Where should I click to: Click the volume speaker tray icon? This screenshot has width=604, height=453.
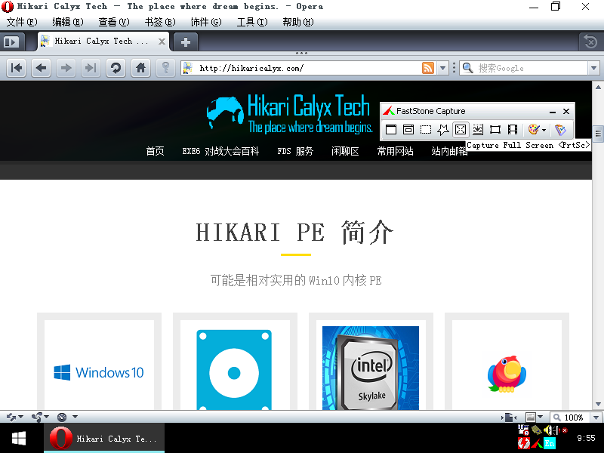(549, 430)
